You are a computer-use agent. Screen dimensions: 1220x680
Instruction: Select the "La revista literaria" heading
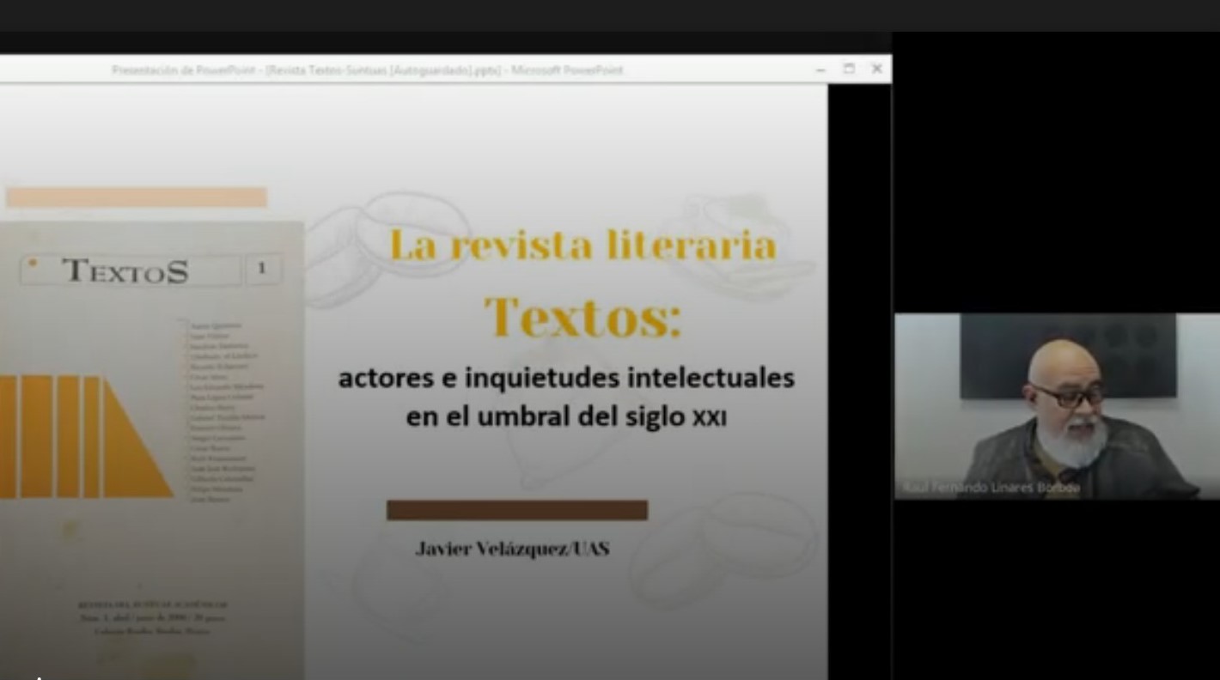click(x=583, y=246)
